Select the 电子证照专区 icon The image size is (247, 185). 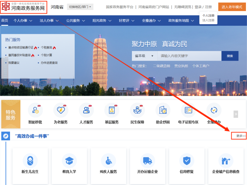click(x=188, y=110)
